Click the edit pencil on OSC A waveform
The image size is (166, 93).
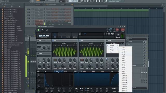tap(76, 48)
